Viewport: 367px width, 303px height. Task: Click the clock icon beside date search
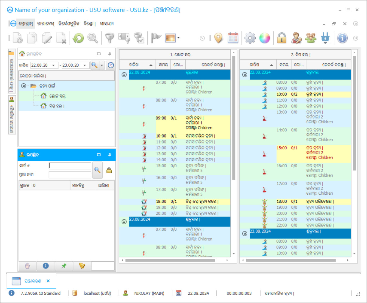tap(111, 65)
